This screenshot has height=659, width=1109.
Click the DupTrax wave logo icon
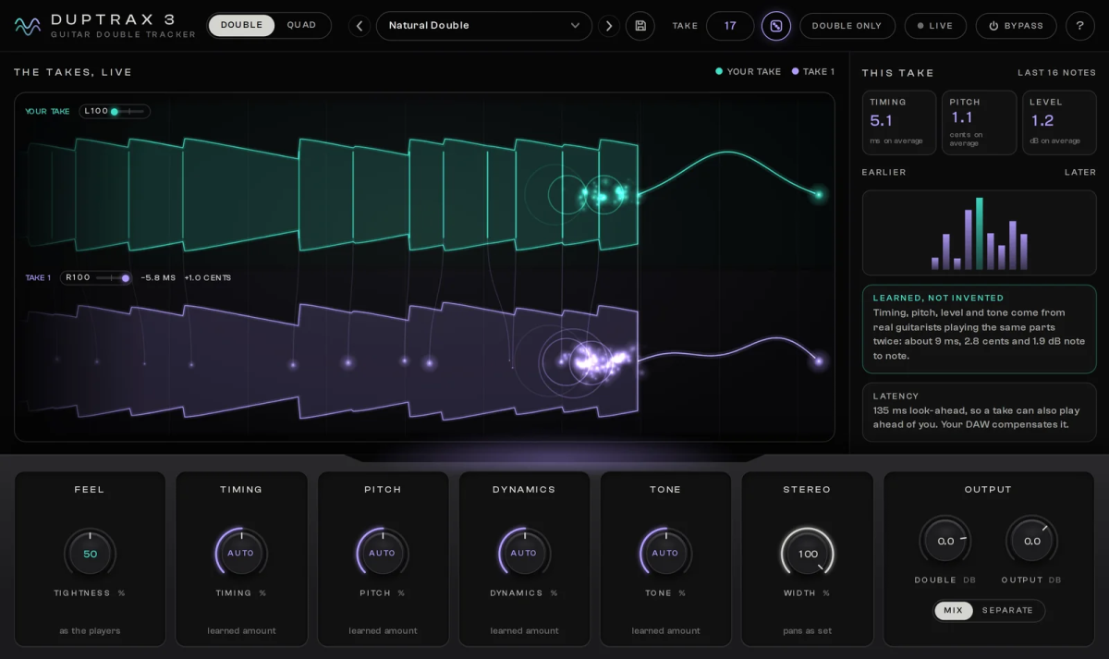pyautogui.click(x=28, y=26)
